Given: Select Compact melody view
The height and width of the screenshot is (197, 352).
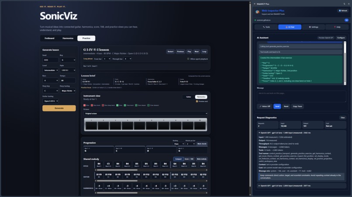Looking at the screenshot, I should (x=179, y=159).
